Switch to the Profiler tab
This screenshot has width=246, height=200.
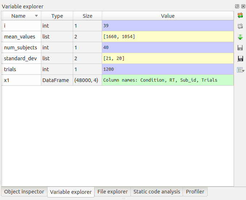click(x=195, y=192)
